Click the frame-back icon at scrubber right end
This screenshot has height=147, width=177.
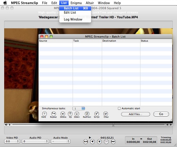pos(167,125)
